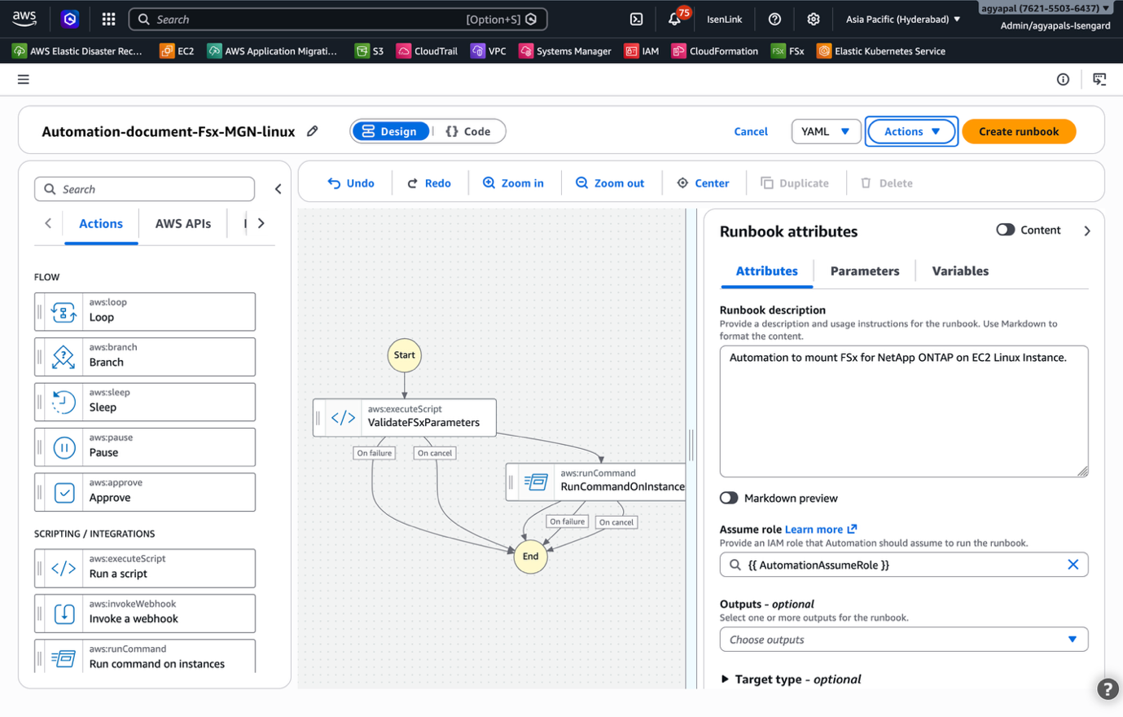Select the Attributes tab

(x=767, y=271)
